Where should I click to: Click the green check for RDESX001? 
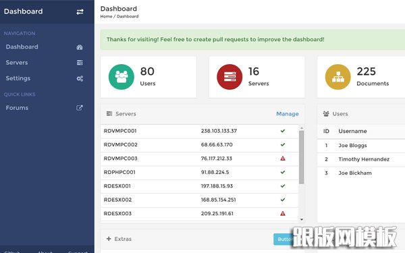coord(283,186)
